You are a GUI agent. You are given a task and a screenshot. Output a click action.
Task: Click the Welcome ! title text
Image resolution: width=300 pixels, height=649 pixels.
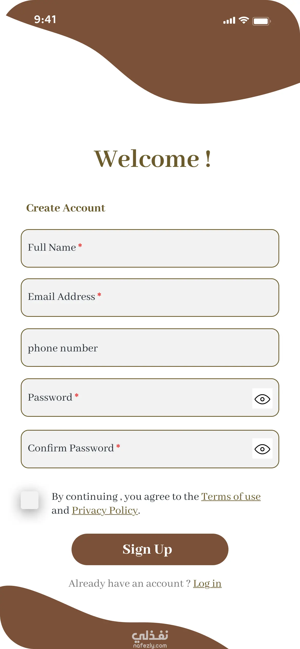click(153, 159)
